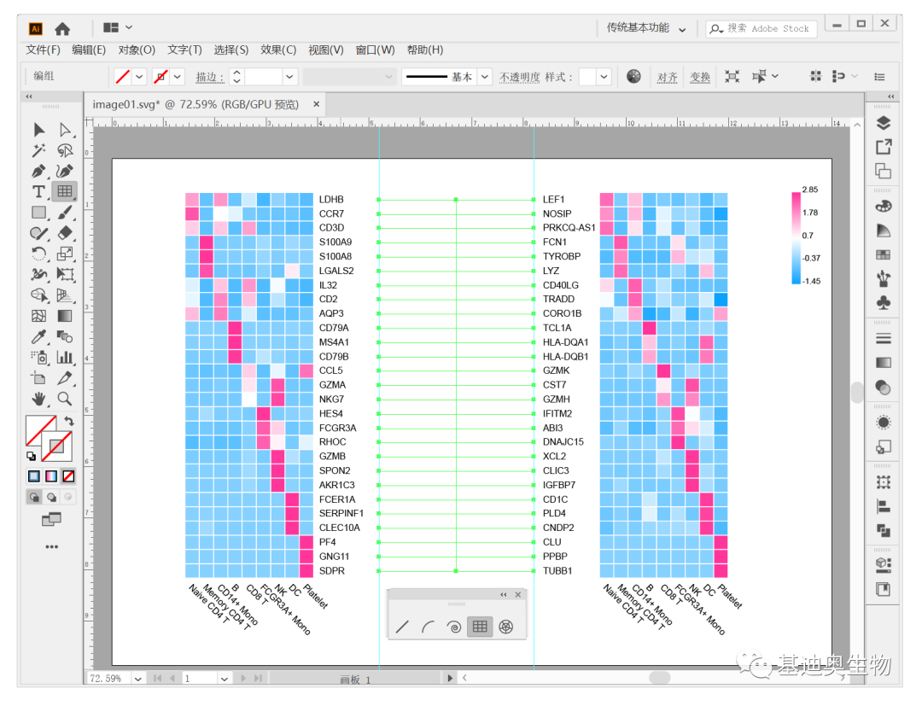Open the fill color dropdown arrow in control bar
The height and width of the screenshot is (706, 922).
tap(139, 77)
